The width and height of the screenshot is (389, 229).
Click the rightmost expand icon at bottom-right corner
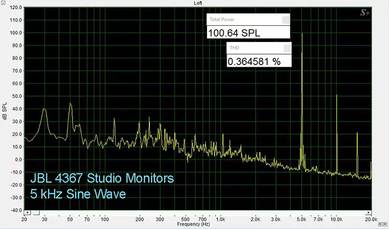click(x=384, y=224)
